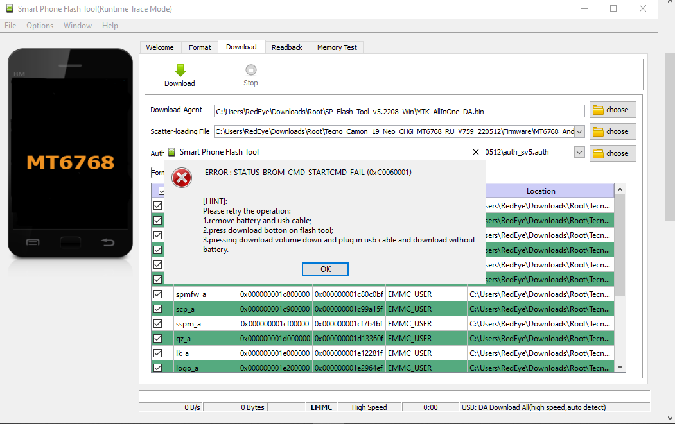This screenshot has height=424, width=675.
Task: Open the Memory Test tab
Action: click(337, 47)
